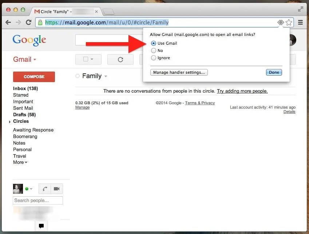Open the Chrome hamburger menu
This screenshot has height=234, width=309.
point(300,23)
